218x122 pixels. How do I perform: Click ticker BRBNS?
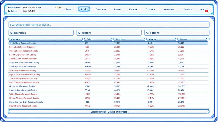click(88, 67)
